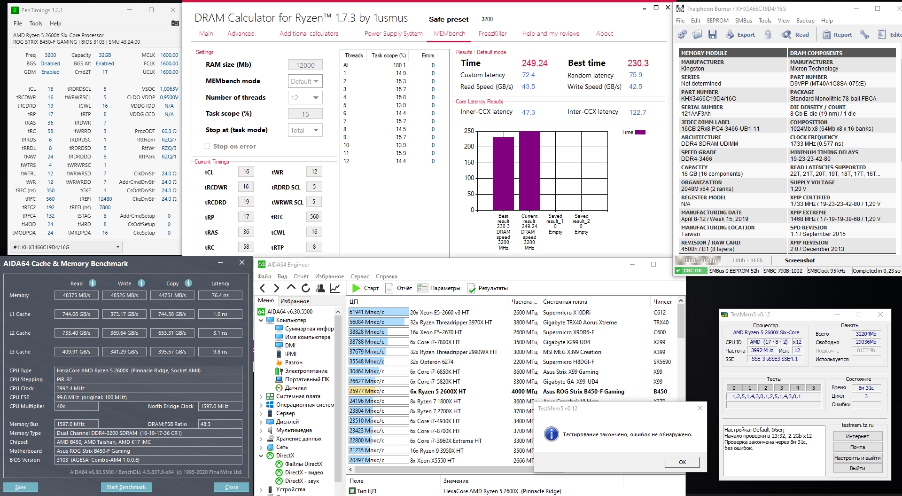This screenshot has height=496, width=902.
Task: Open the ZenTimings module selector dropdown
Action: [66, 247]
